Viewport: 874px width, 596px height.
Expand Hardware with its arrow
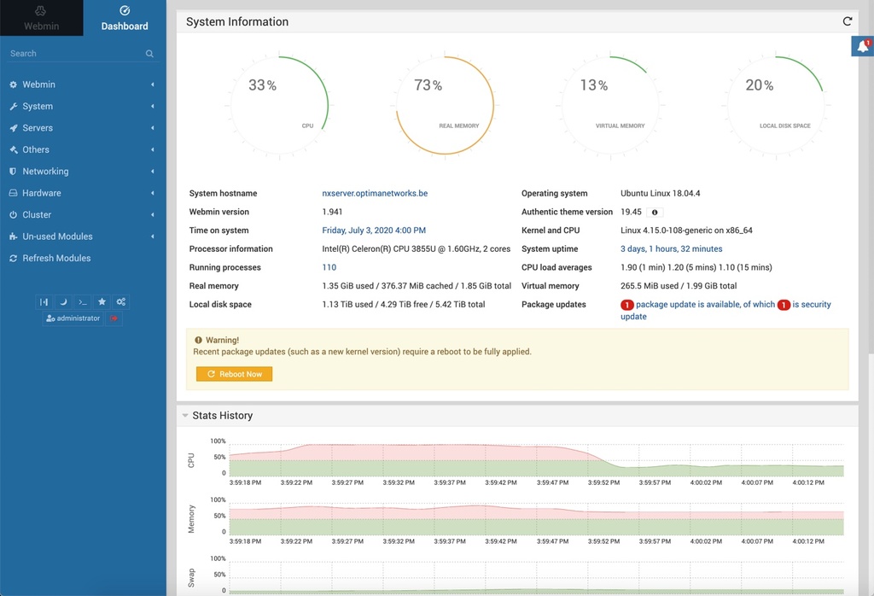pyautogui.click(x=152, y=193)
